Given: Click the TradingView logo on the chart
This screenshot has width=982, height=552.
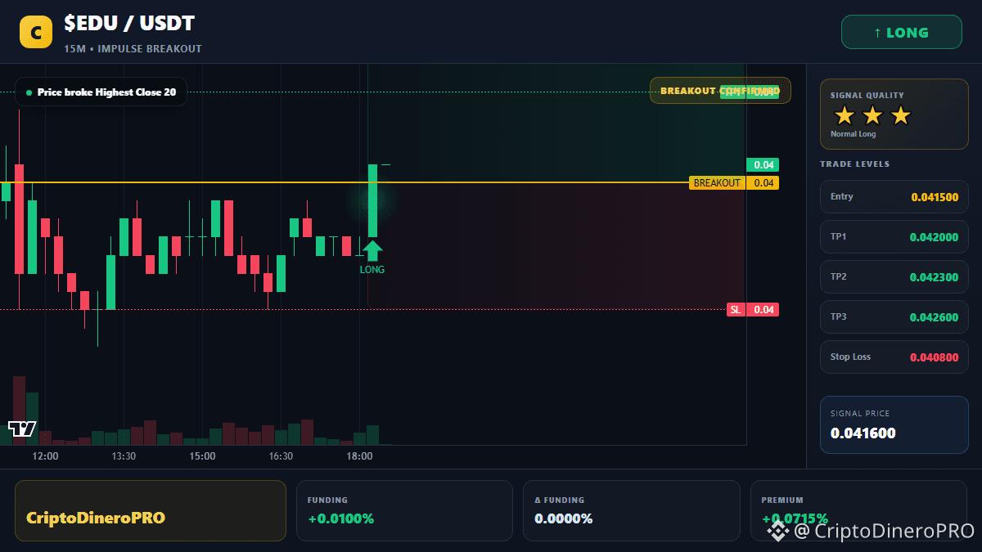Looking at the screenshot, I should [x=22, y=429].
